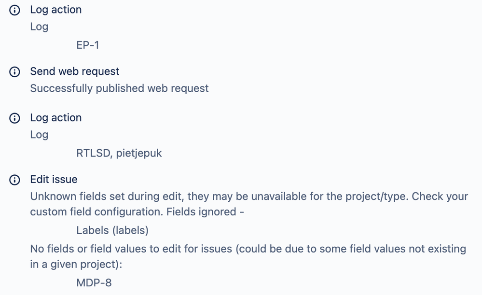Click the info icon beside the second Log action
482x295 pixels.
pyautogui.click(x=14, y=117)
